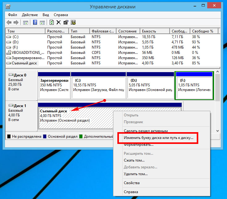The image size is (227, 199).
Task: Click the VBOXADDITIONS_... volume name
Action: 28,53
